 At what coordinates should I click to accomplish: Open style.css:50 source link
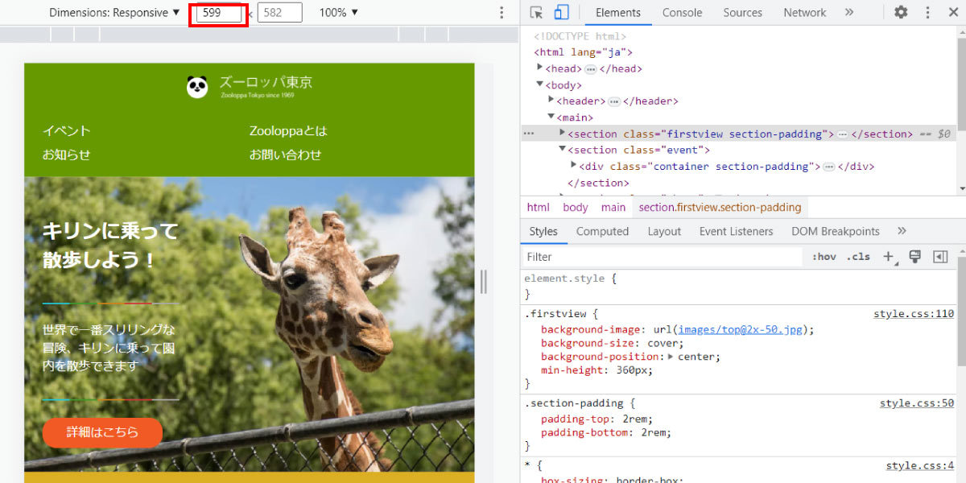click(916, 403)
